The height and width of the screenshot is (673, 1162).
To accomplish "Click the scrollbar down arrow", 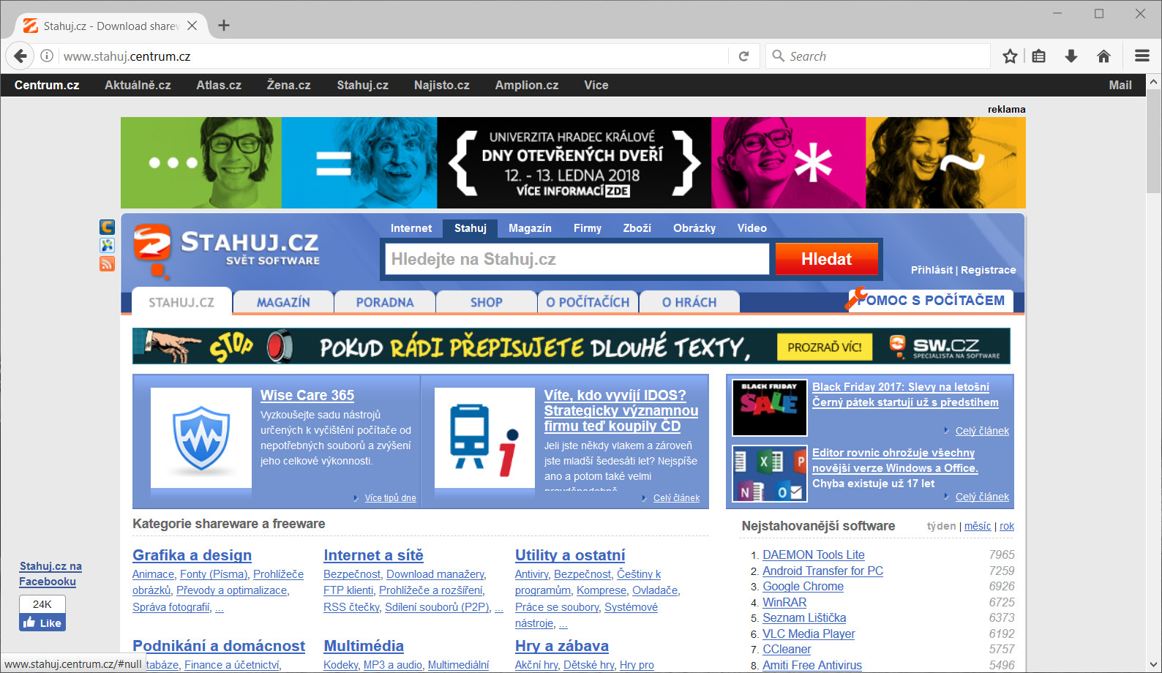I will [x=1154, y=665].
